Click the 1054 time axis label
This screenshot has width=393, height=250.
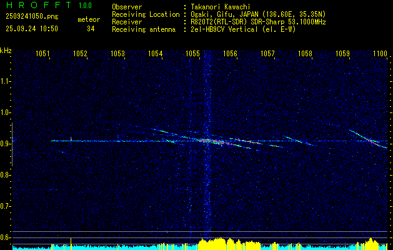click(x=156, y=53)
